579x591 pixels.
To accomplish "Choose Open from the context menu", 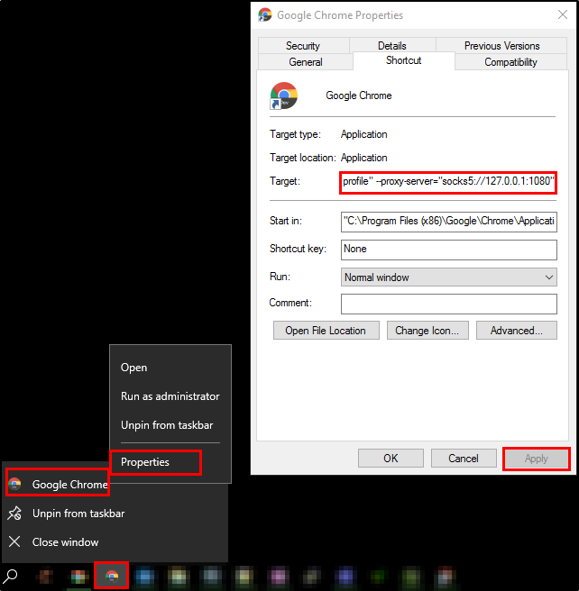I will (x=170, y=368).
